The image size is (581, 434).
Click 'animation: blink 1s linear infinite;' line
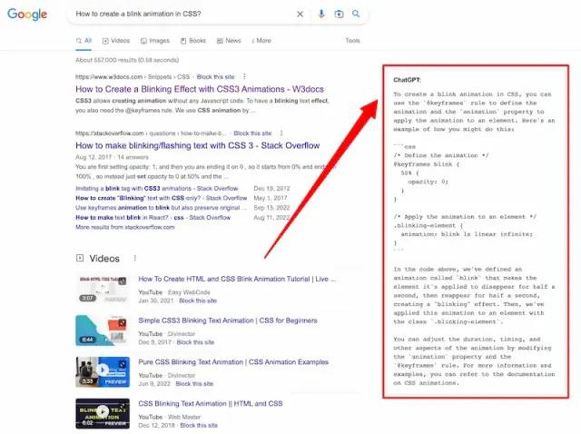(467, 234)
